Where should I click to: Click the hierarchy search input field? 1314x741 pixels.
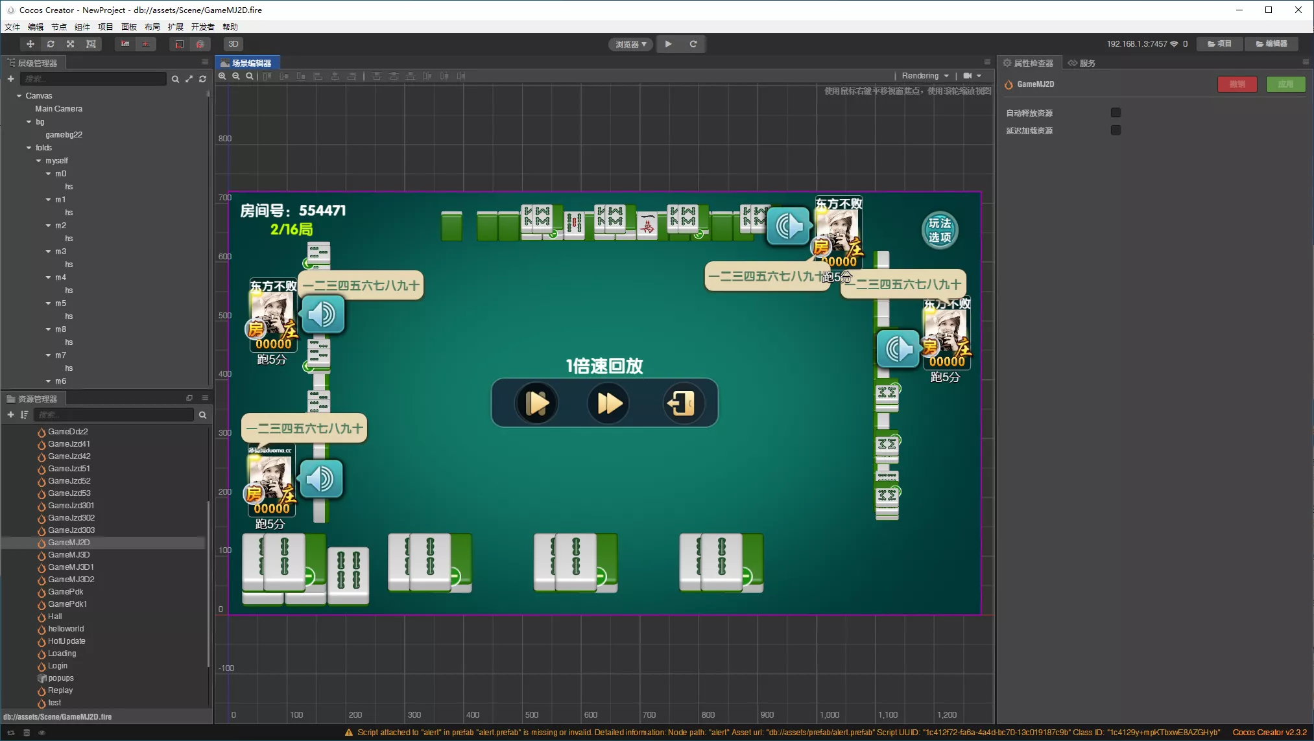(93, 78)
